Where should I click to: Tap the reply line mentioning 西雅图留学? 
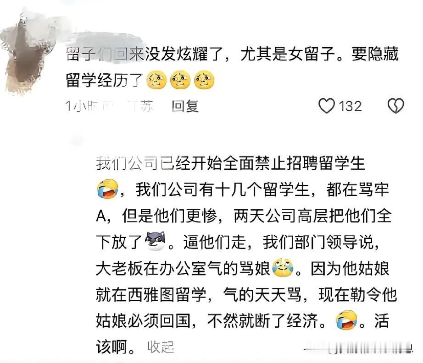pyautogui.click(x=246, y=294)
